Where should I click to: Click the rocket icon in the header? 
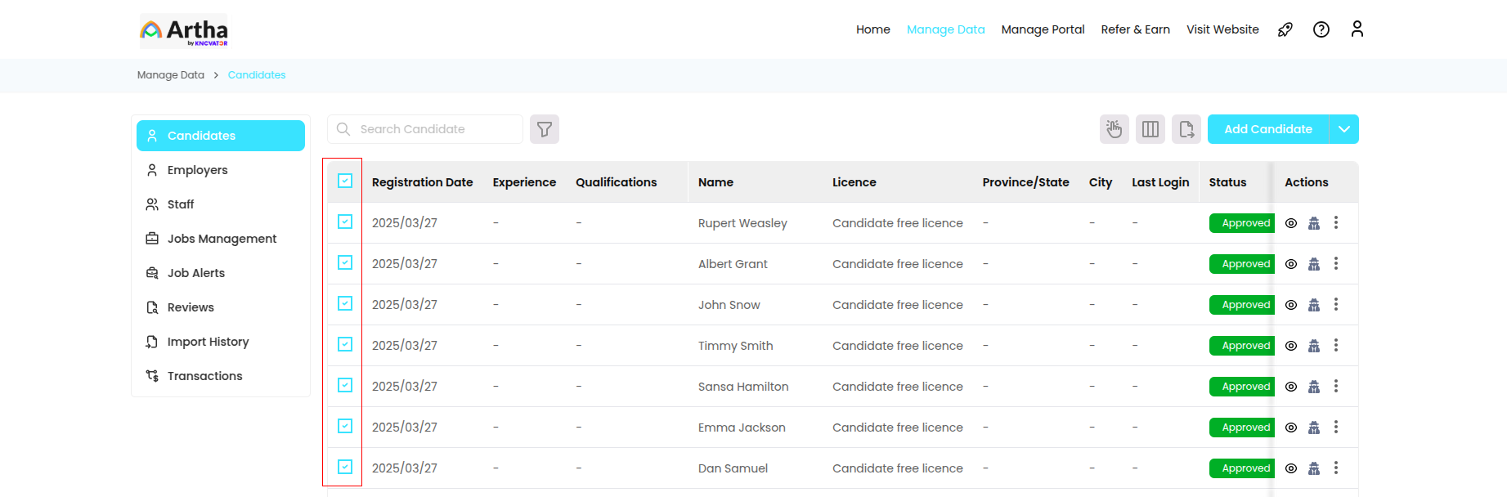1285,29
